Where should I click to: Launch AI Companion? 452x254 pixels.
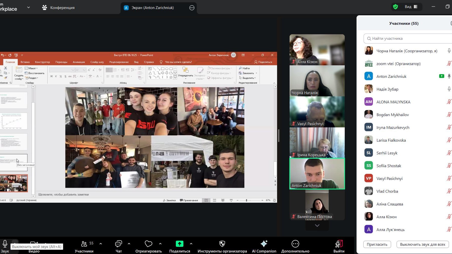click(264, 244)
